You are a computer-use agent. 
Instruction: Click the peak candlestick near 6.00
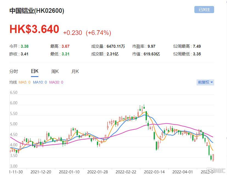[x=144, y=107]
